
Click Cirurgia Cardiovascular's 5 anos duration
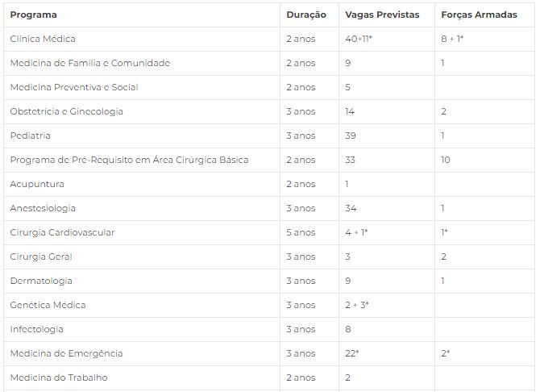point(301,232)
